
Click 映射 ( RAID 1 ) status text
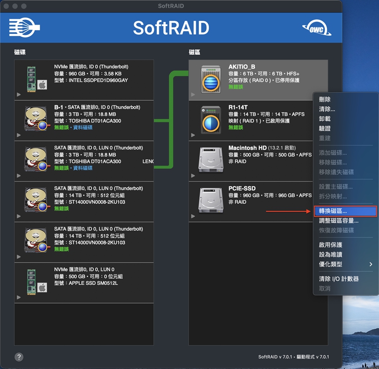coord(245,121)
